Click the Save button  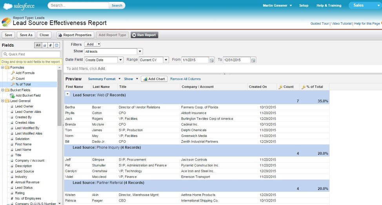tap(8, 35)
